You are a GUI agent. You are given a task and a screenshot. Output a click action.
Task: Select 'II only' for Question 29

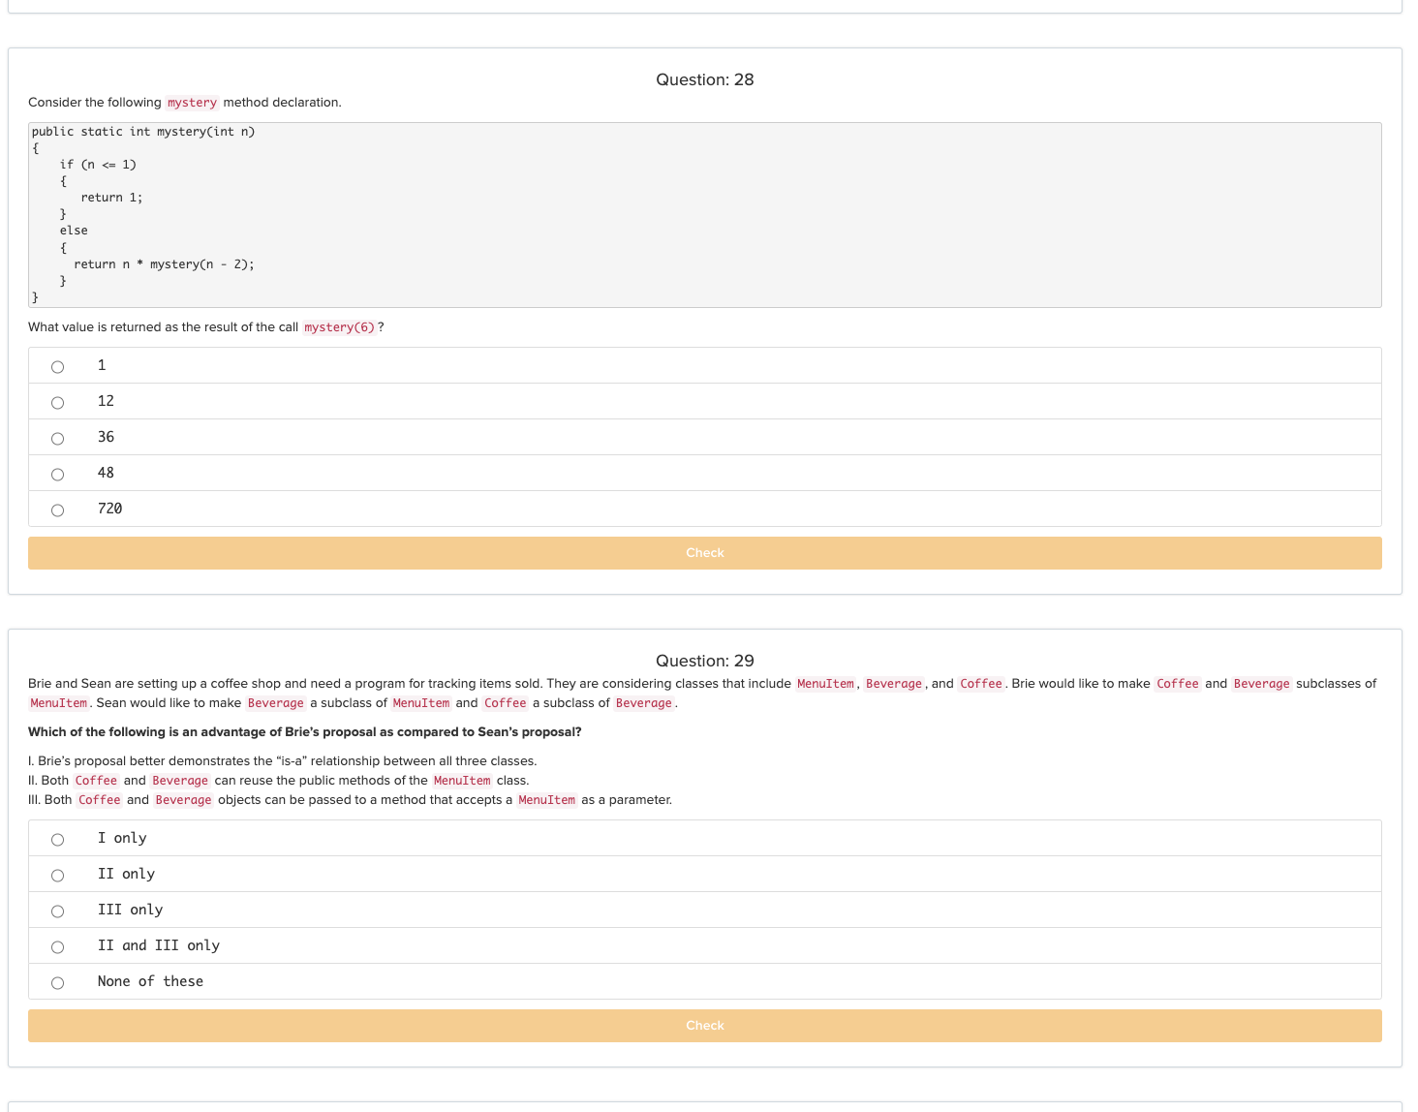pos(56,875)
